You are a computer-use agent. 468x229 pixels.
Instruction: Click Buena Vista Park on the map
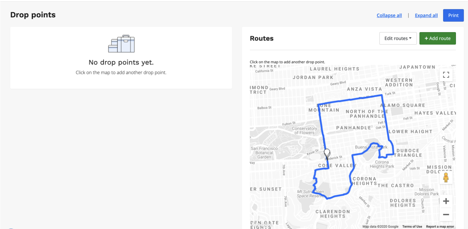[371, 147]
